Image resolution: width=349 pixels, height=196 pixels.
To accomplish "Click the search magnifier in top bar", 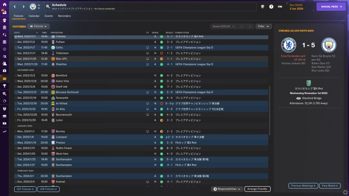I will [48, 7].
